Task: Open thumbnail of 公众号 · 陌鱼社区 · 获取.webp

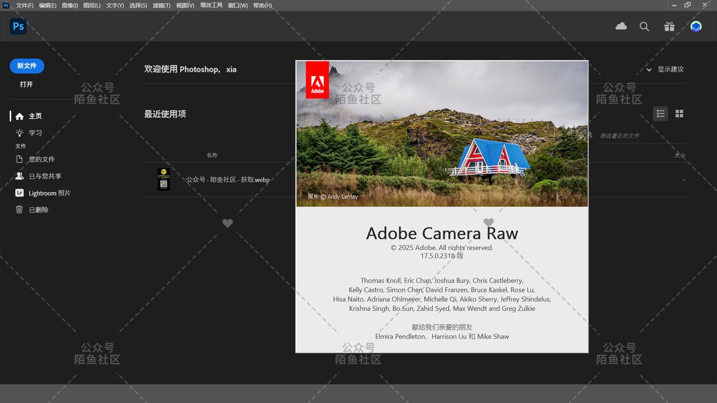Action: [x=163, y=179]
